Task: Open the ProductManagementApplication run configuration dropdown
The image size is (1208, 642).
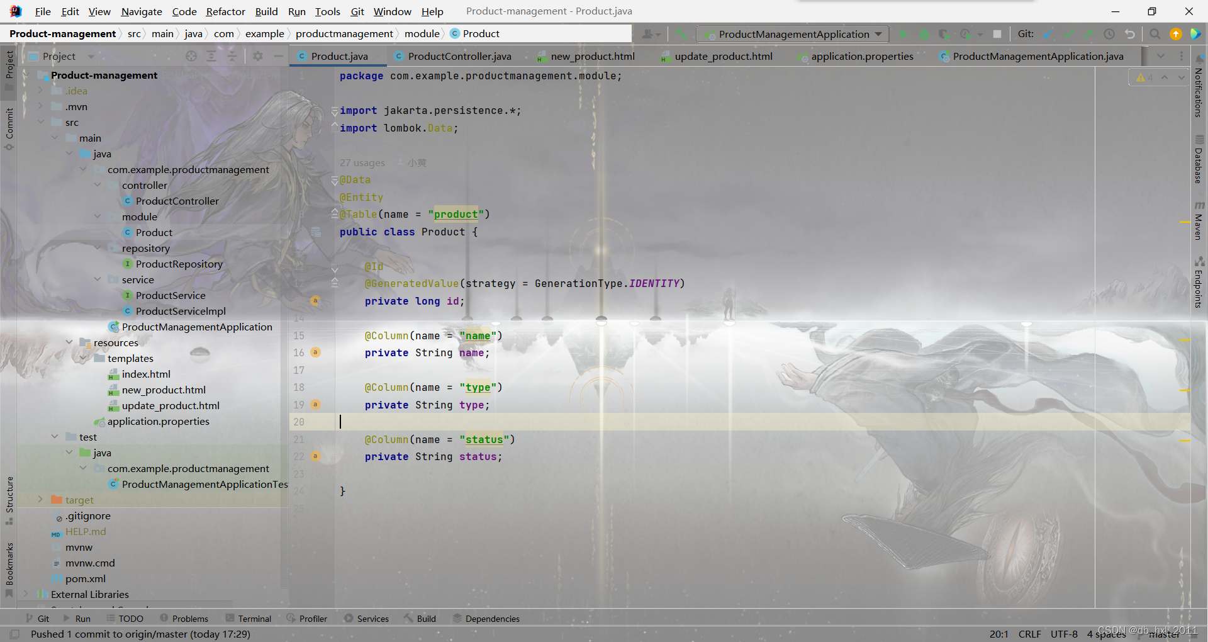Action: pyautogui.click(x=793, y=34)
